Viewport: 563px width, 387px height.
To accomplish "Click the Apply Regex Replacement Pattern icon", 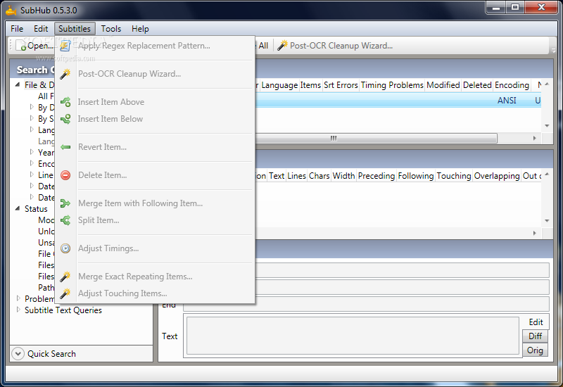I will point(65,46).
